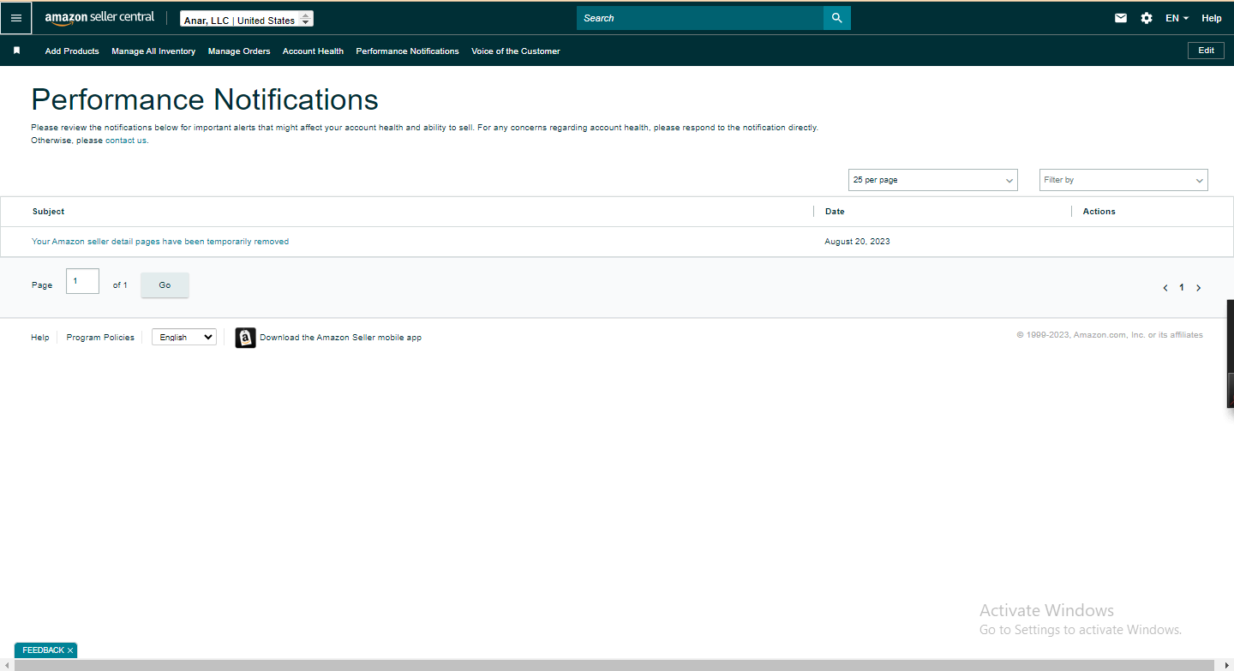Click the Edit button in navigation bar
The width and height of the screenshot is (1234, 671).
(x=1206, y=51)
